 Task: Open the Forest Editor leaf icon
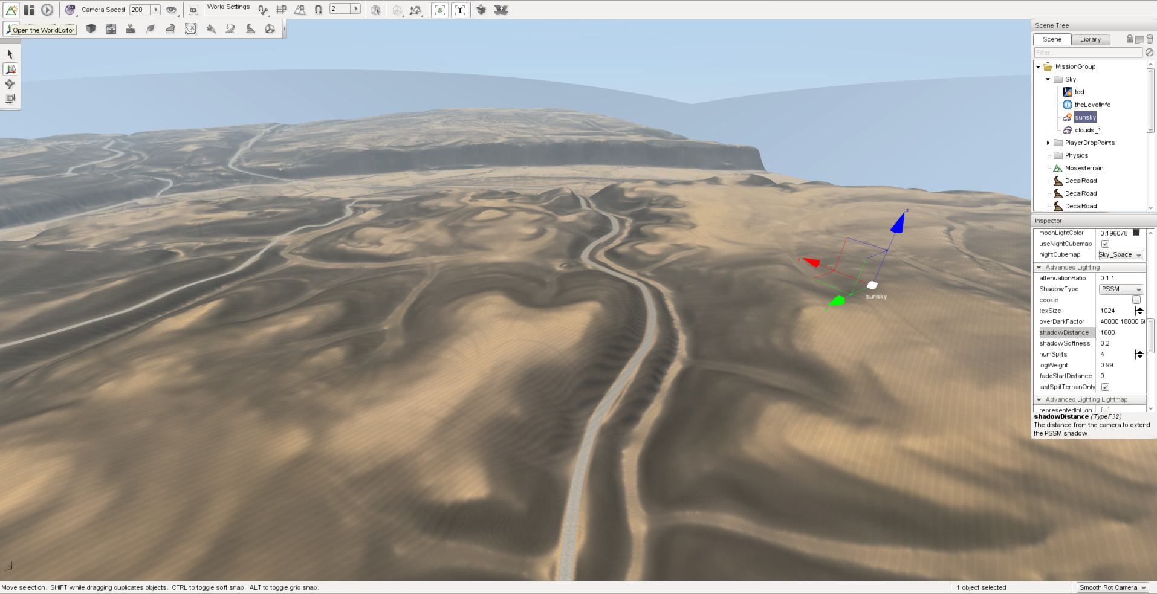click(x=151, y=29)
